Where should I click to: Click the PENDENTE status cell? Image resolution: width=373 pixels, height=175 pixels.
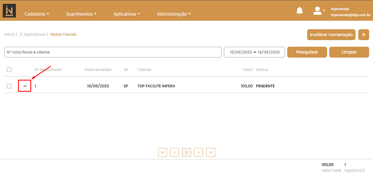click(265, 86)
